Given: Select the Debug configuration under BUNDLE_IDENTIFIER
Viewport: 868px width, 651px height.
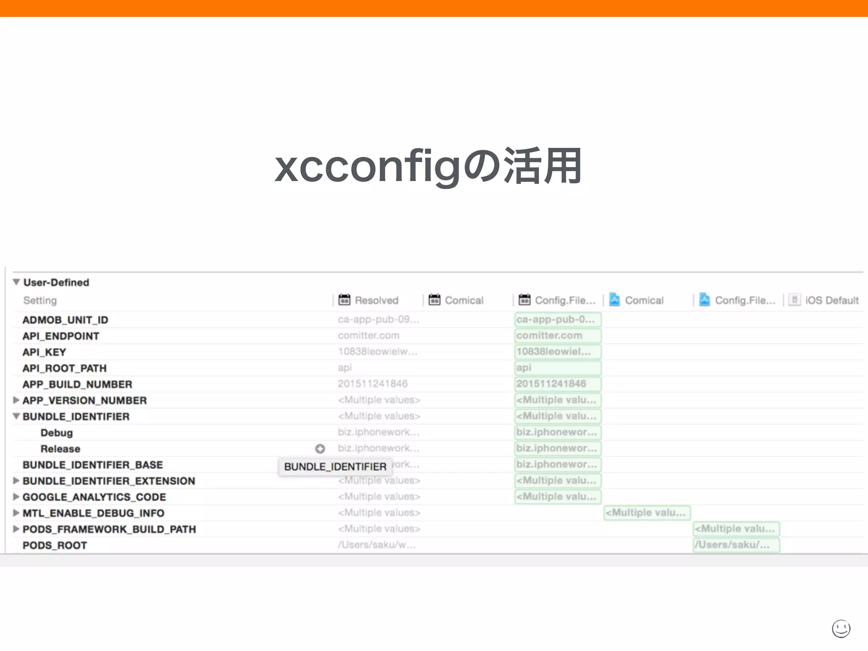Looking at the screenshot, I should 57,433.
